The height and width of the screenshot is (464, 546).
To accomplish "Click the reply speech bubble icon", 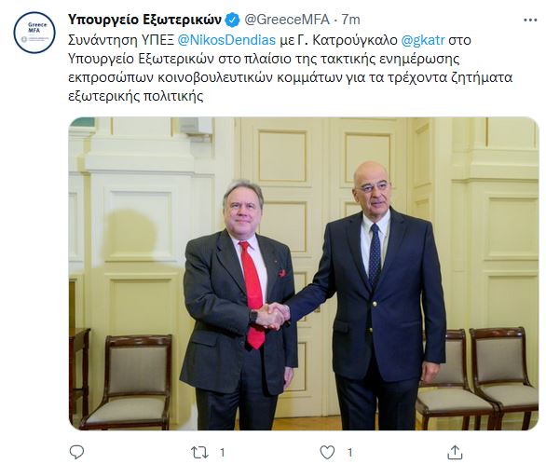I will tap(76, 452).
